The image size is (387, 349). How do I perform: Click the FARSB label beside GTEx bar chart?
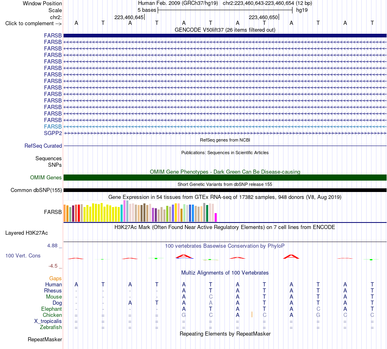click(53, 212)
